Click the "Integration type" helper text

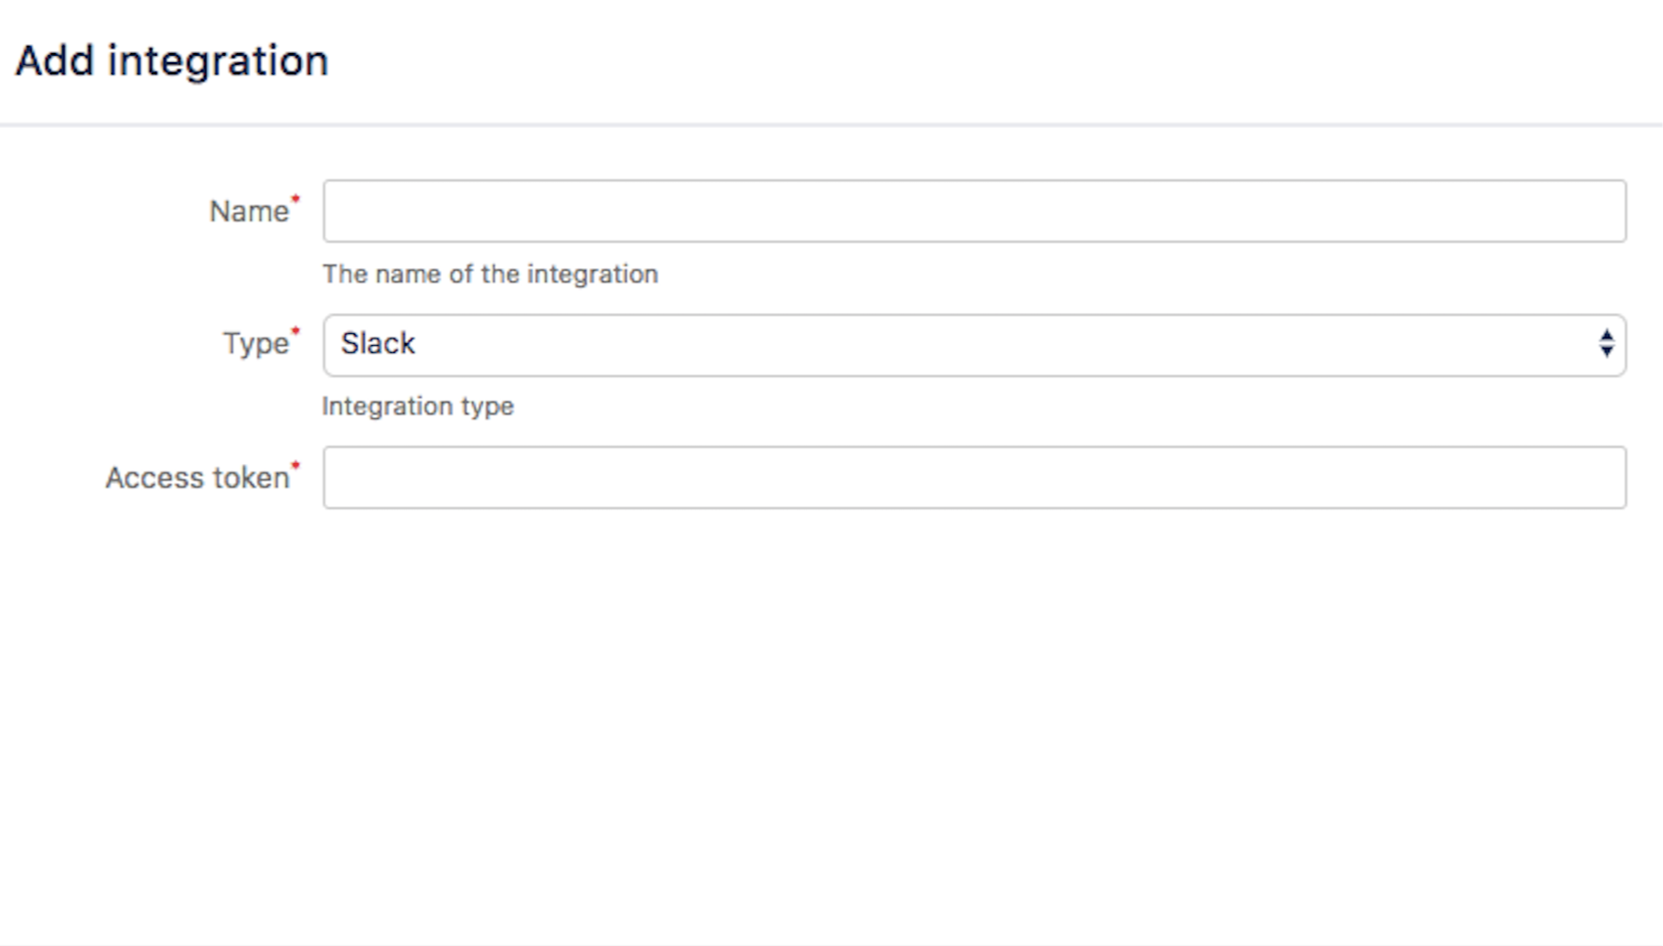(x=417, y=406)
